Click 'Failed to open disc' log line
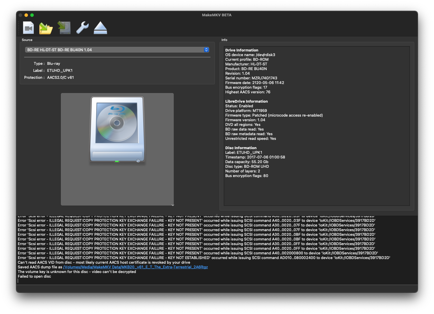The image size is (434, 314). (x=34, y=276)
